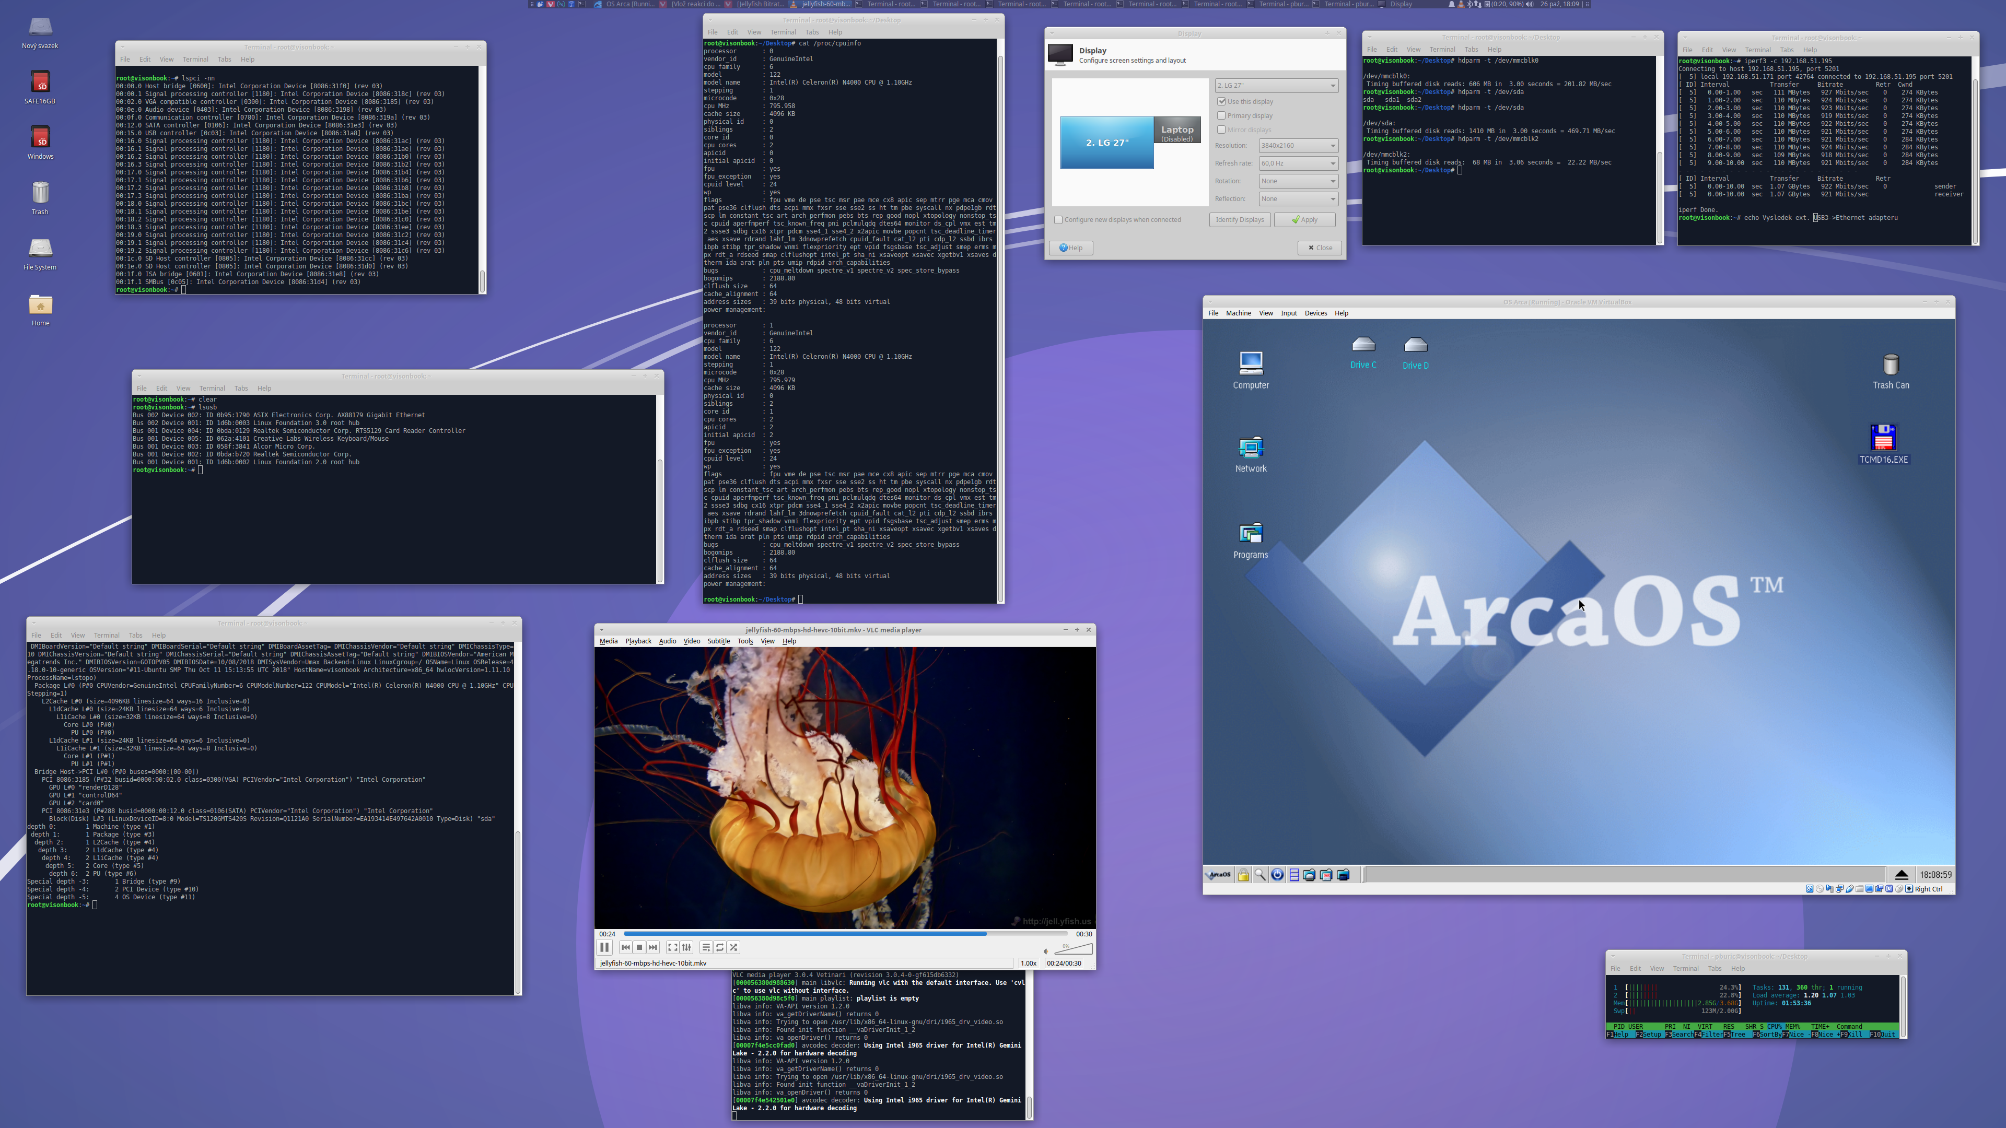Toggle VLC loop mode

(719, 947)
